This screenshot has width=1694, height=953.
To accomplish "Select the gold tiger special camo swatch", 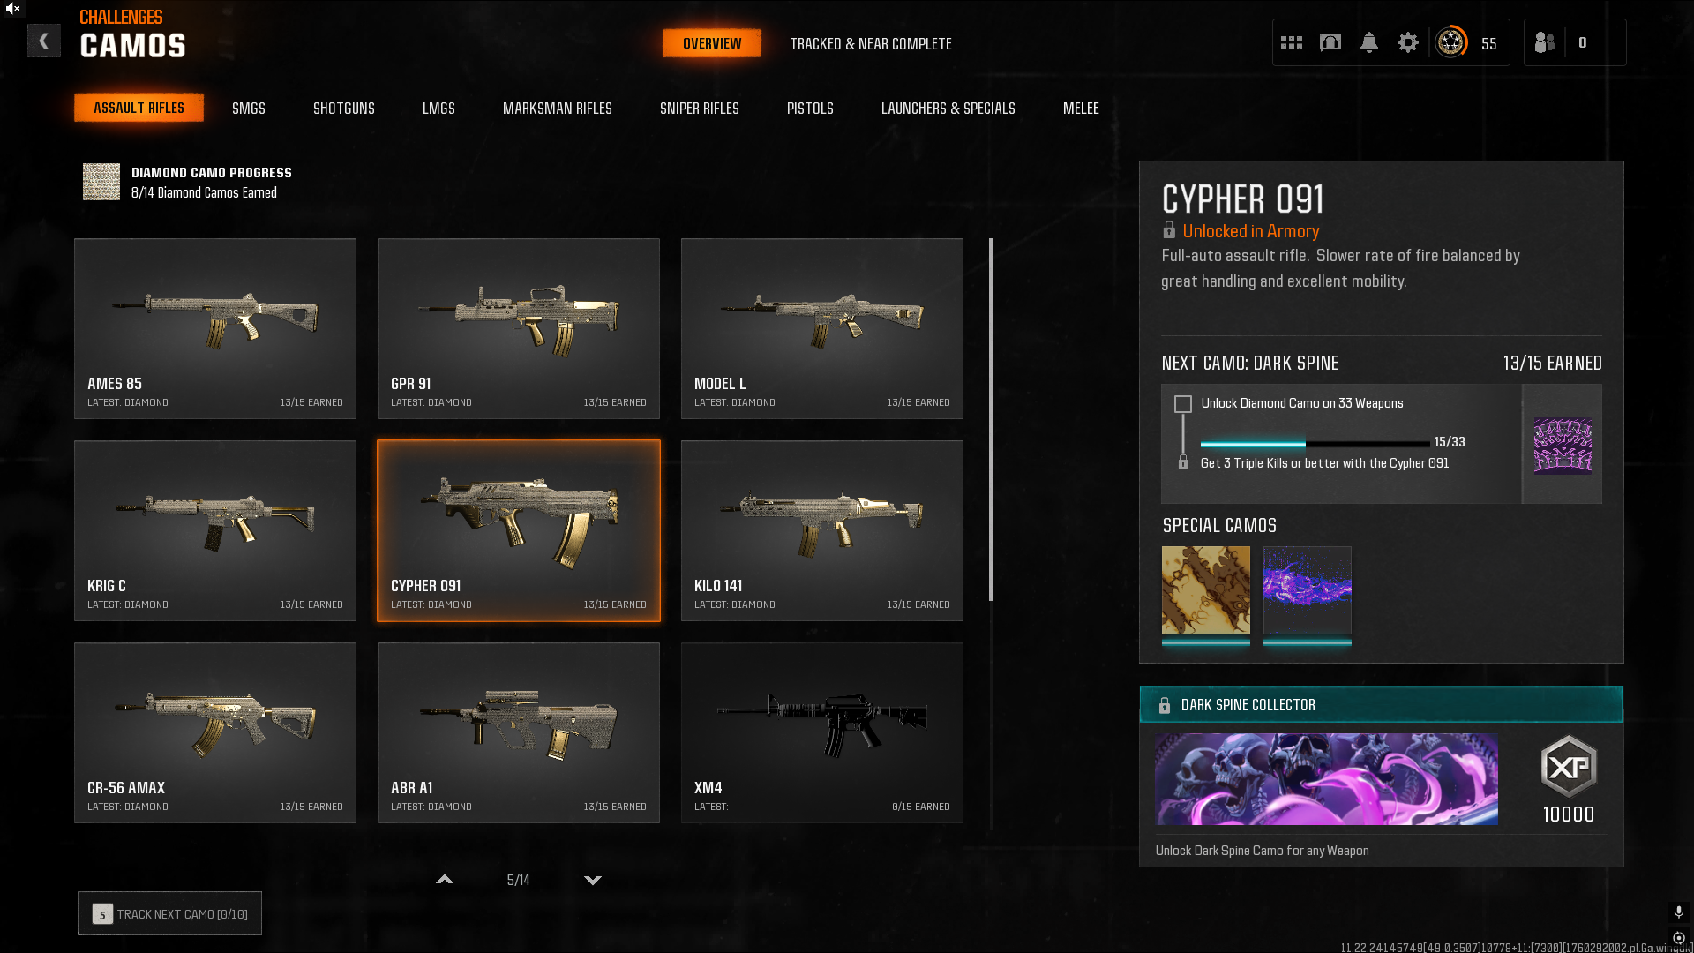I will tap(1206, 590).
